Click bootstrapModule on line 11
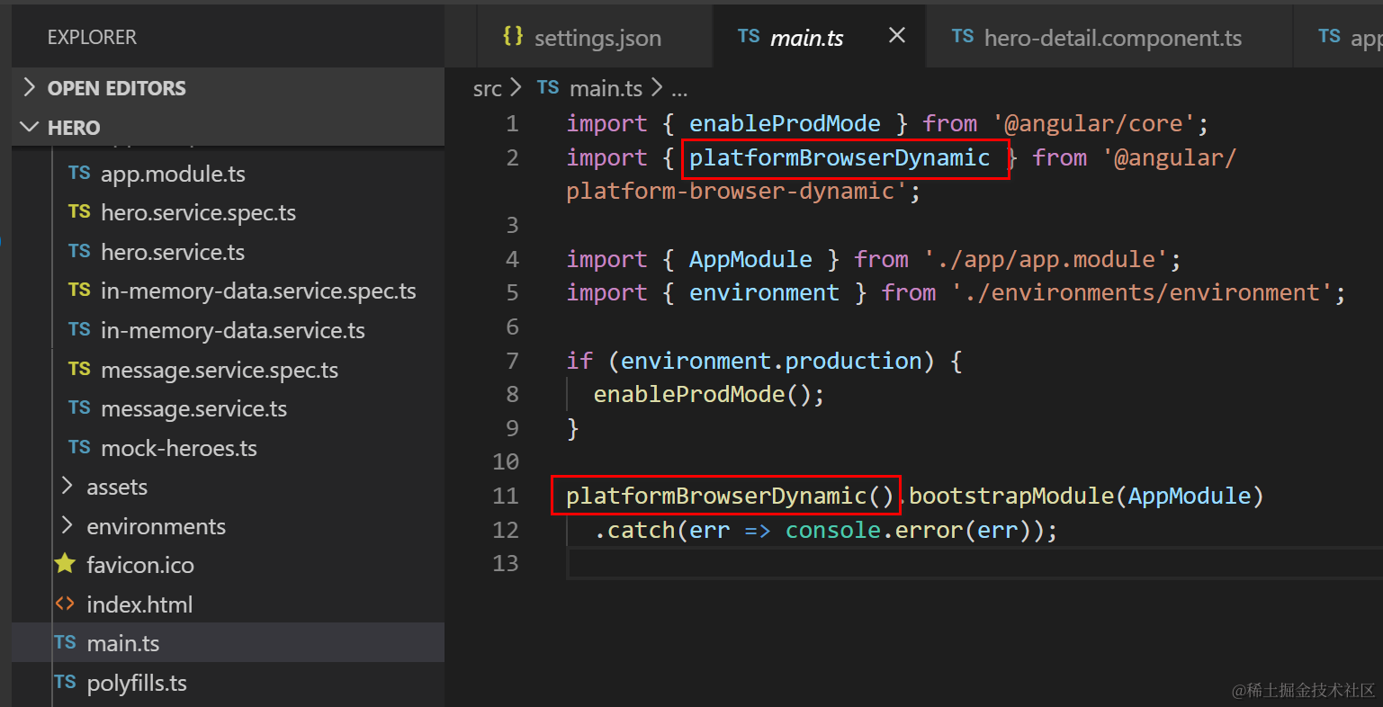Screen dimensions: 1383x707 tap(1011, 496)
